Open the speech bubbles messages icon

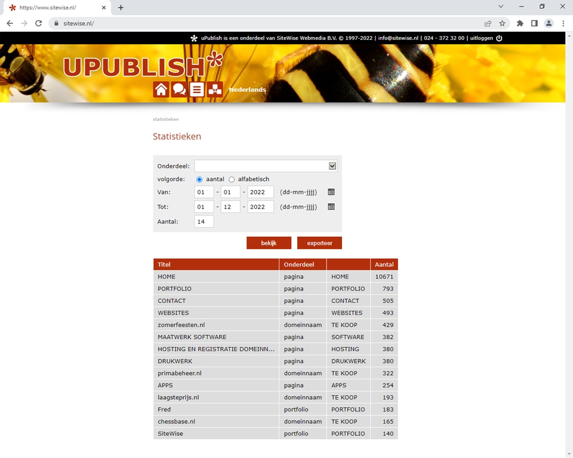[x=179, y=89]
